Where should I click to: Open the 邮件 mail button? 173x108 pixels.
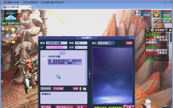[x=11, y=24]
